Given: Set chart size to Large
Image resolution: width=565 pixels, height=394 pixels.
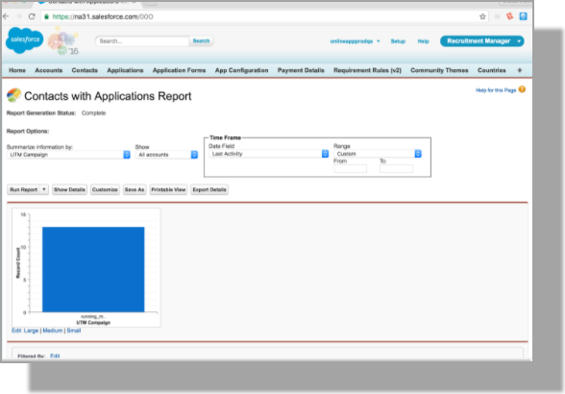Looking at the screenshot, I should point(31,331).
